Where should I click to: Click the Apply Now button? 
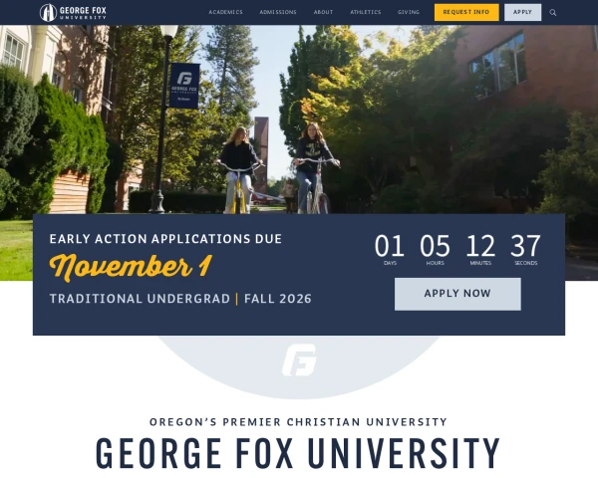tap(457, 294)
